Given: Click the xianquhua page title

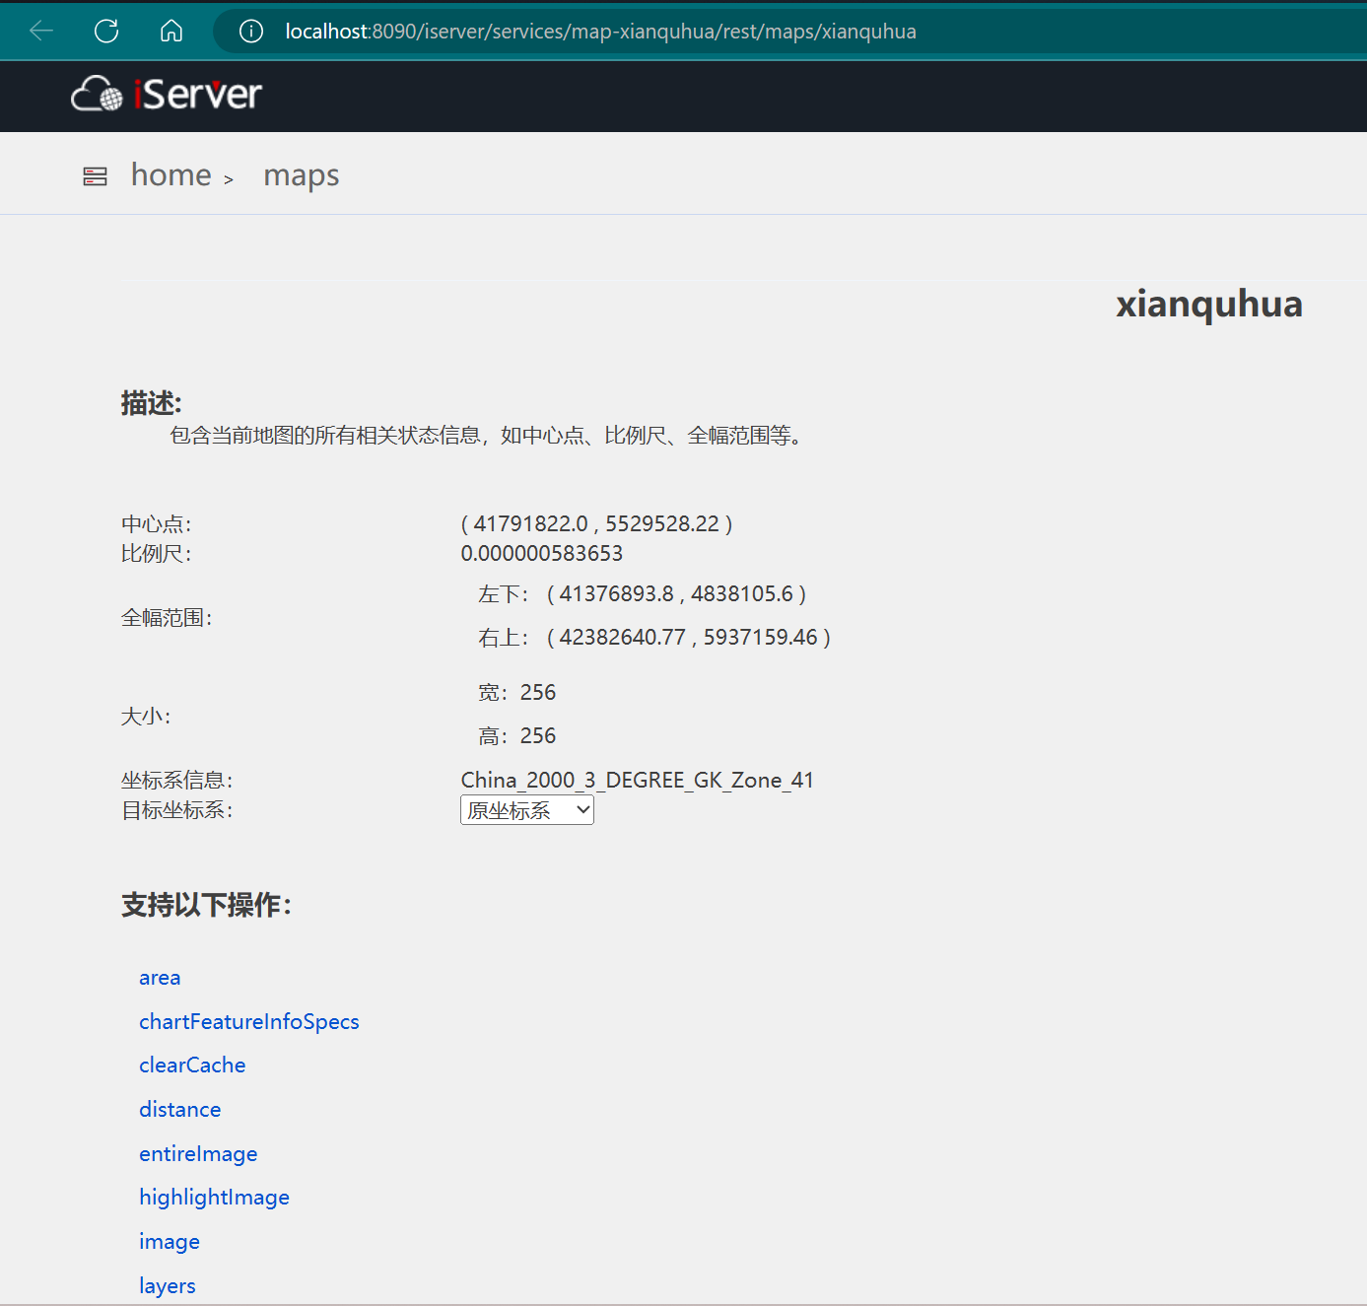Looking at the screenshot, I should click(x=1208, y=304).
